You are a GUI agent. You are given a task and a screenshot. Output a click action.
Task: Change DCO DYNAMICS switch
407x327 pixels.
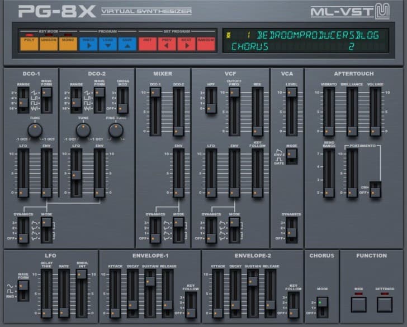(23, 230)
